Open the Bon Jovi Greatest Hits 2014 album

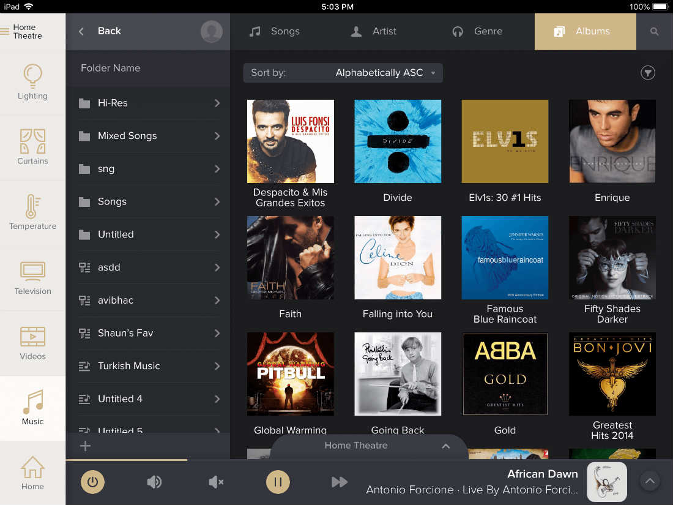[x=612, y=374]
